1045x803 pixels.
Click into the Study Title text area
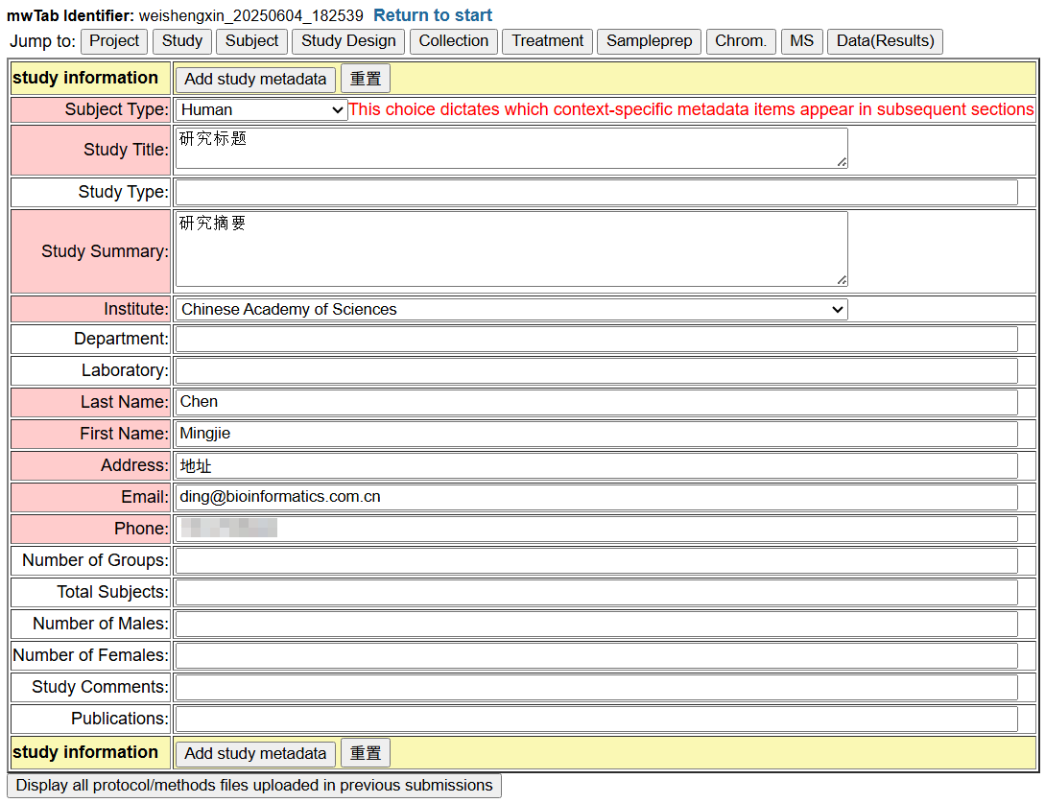point(511,149)
